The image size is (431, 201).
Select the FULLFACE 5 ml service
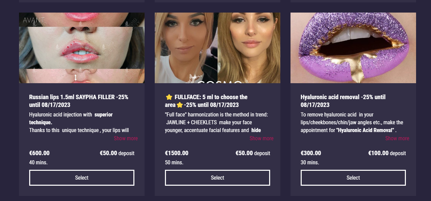coord(218,178)
